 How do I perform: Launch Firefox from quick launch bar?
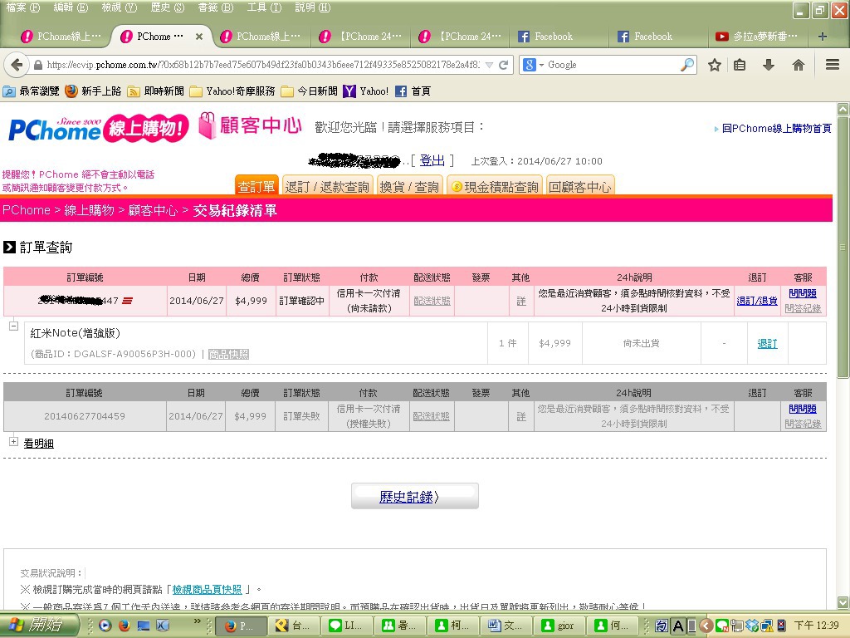[125, 626]
